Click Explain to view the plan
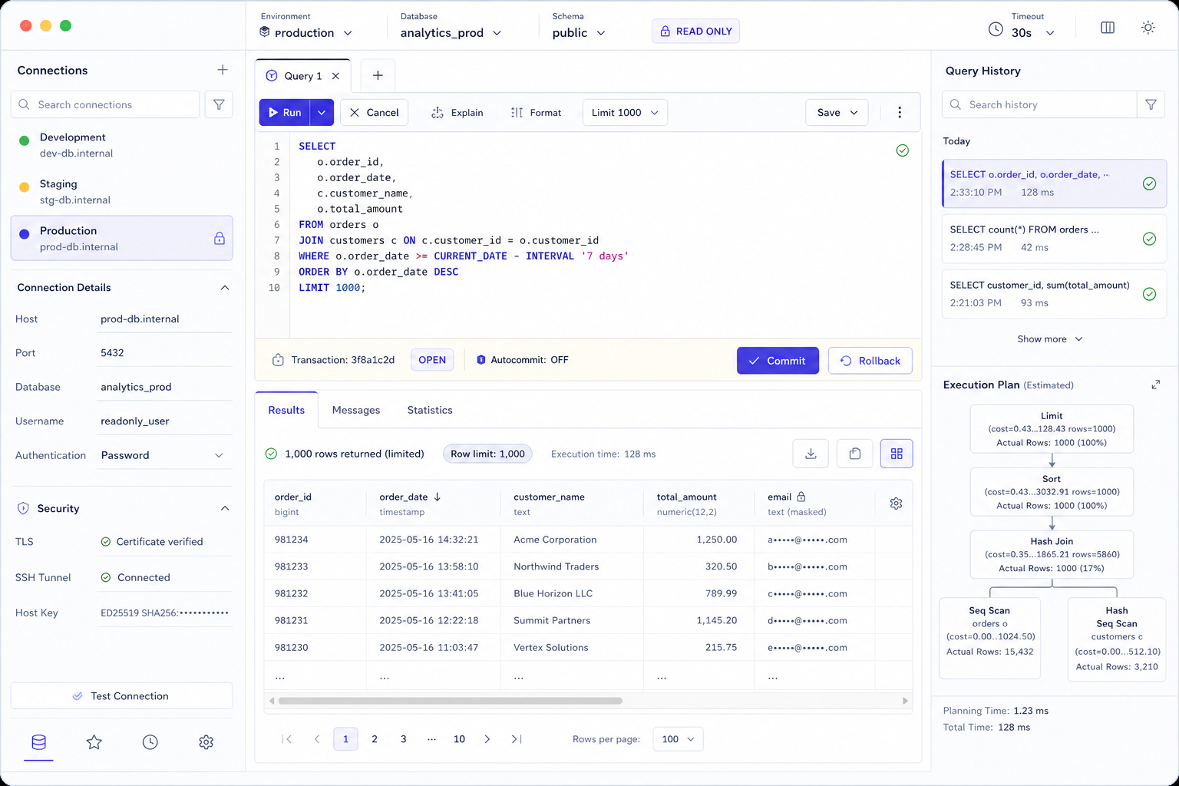Viewport: 1179px width, 786px height. pyautogui.click(x=457, y=112)
